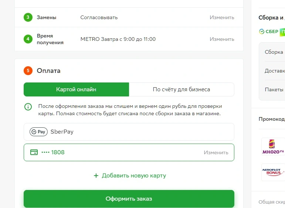Click the info circle icon near payment note

click(28, 107)
